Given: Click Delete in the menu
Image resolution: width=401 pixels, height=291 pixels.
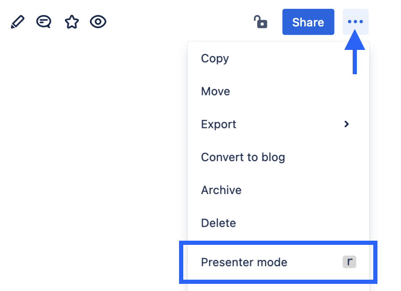Looking at the screenshot, I should point(218,223).
